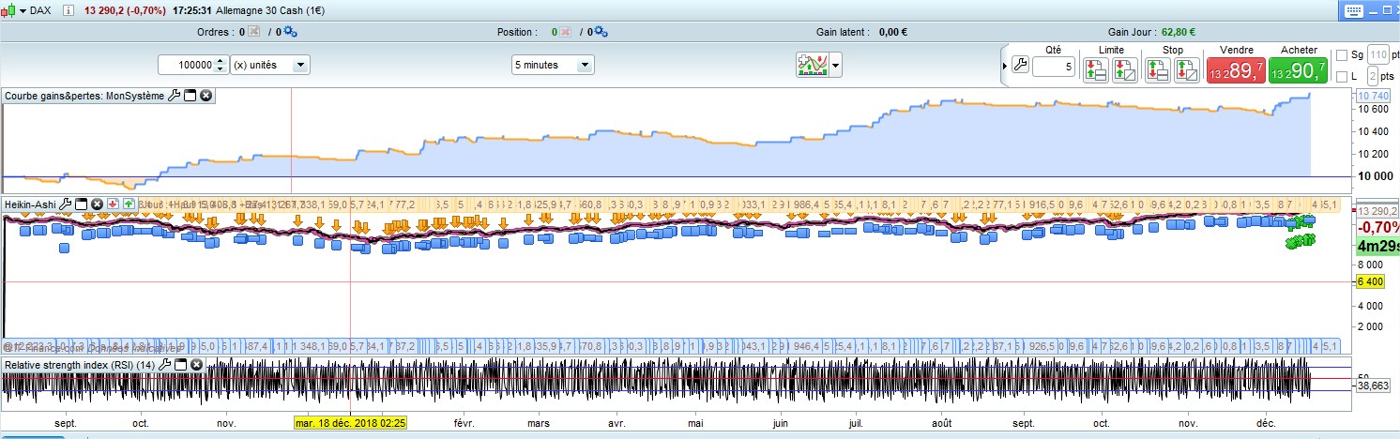1400x439 pixels.
Task: Open the on-screen keyboard icon in title bar
Action: (x=1352, y=10)
